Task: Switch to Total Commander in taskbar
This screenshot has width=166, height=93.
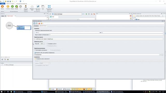Action: point(117,92)
